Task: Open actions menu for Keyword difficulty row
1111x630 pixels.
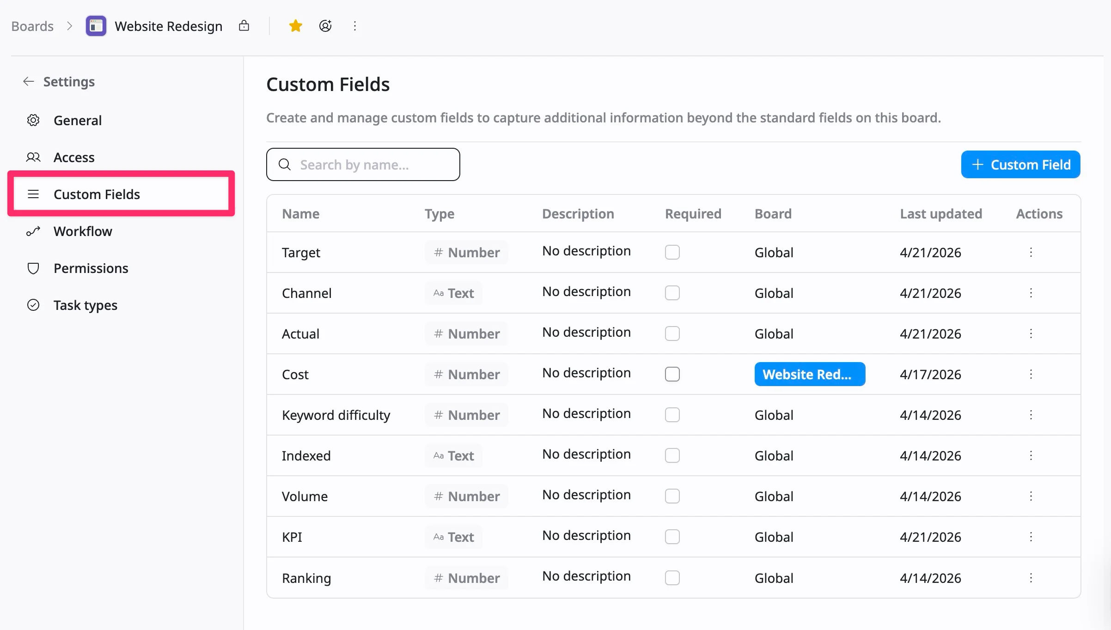Action: (x=1031, y=415)
